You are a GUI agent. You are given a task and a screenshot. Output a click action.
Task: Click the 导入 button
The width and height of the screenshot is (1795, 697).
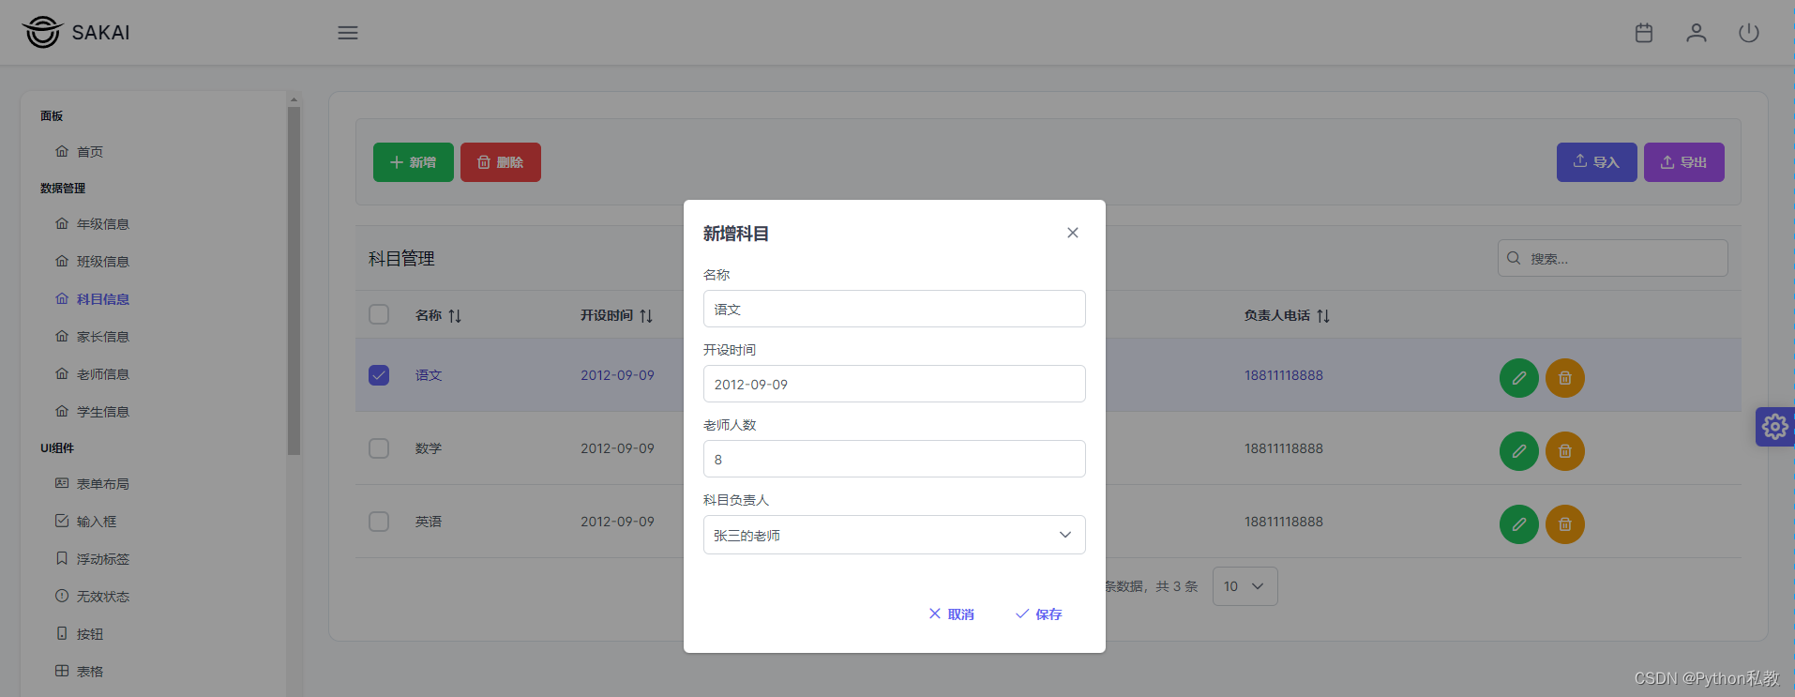[x=1597, y=162]
